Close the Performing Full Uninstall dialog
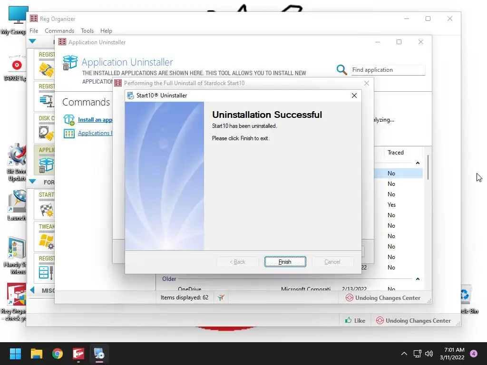 367,83
